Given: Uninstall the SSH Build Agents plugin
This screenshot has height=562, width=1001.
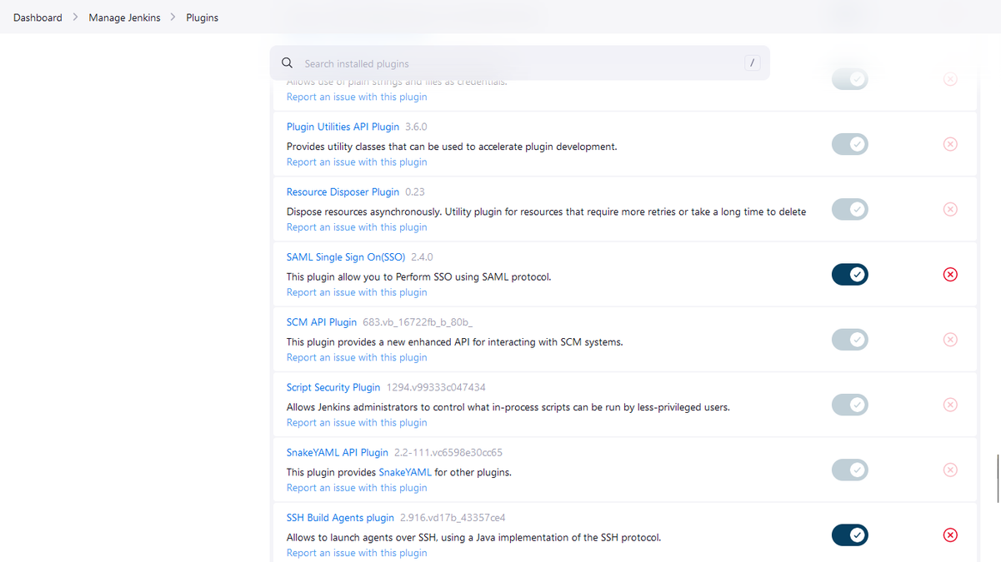Looking at the screenshot, I should coord(950,535).
